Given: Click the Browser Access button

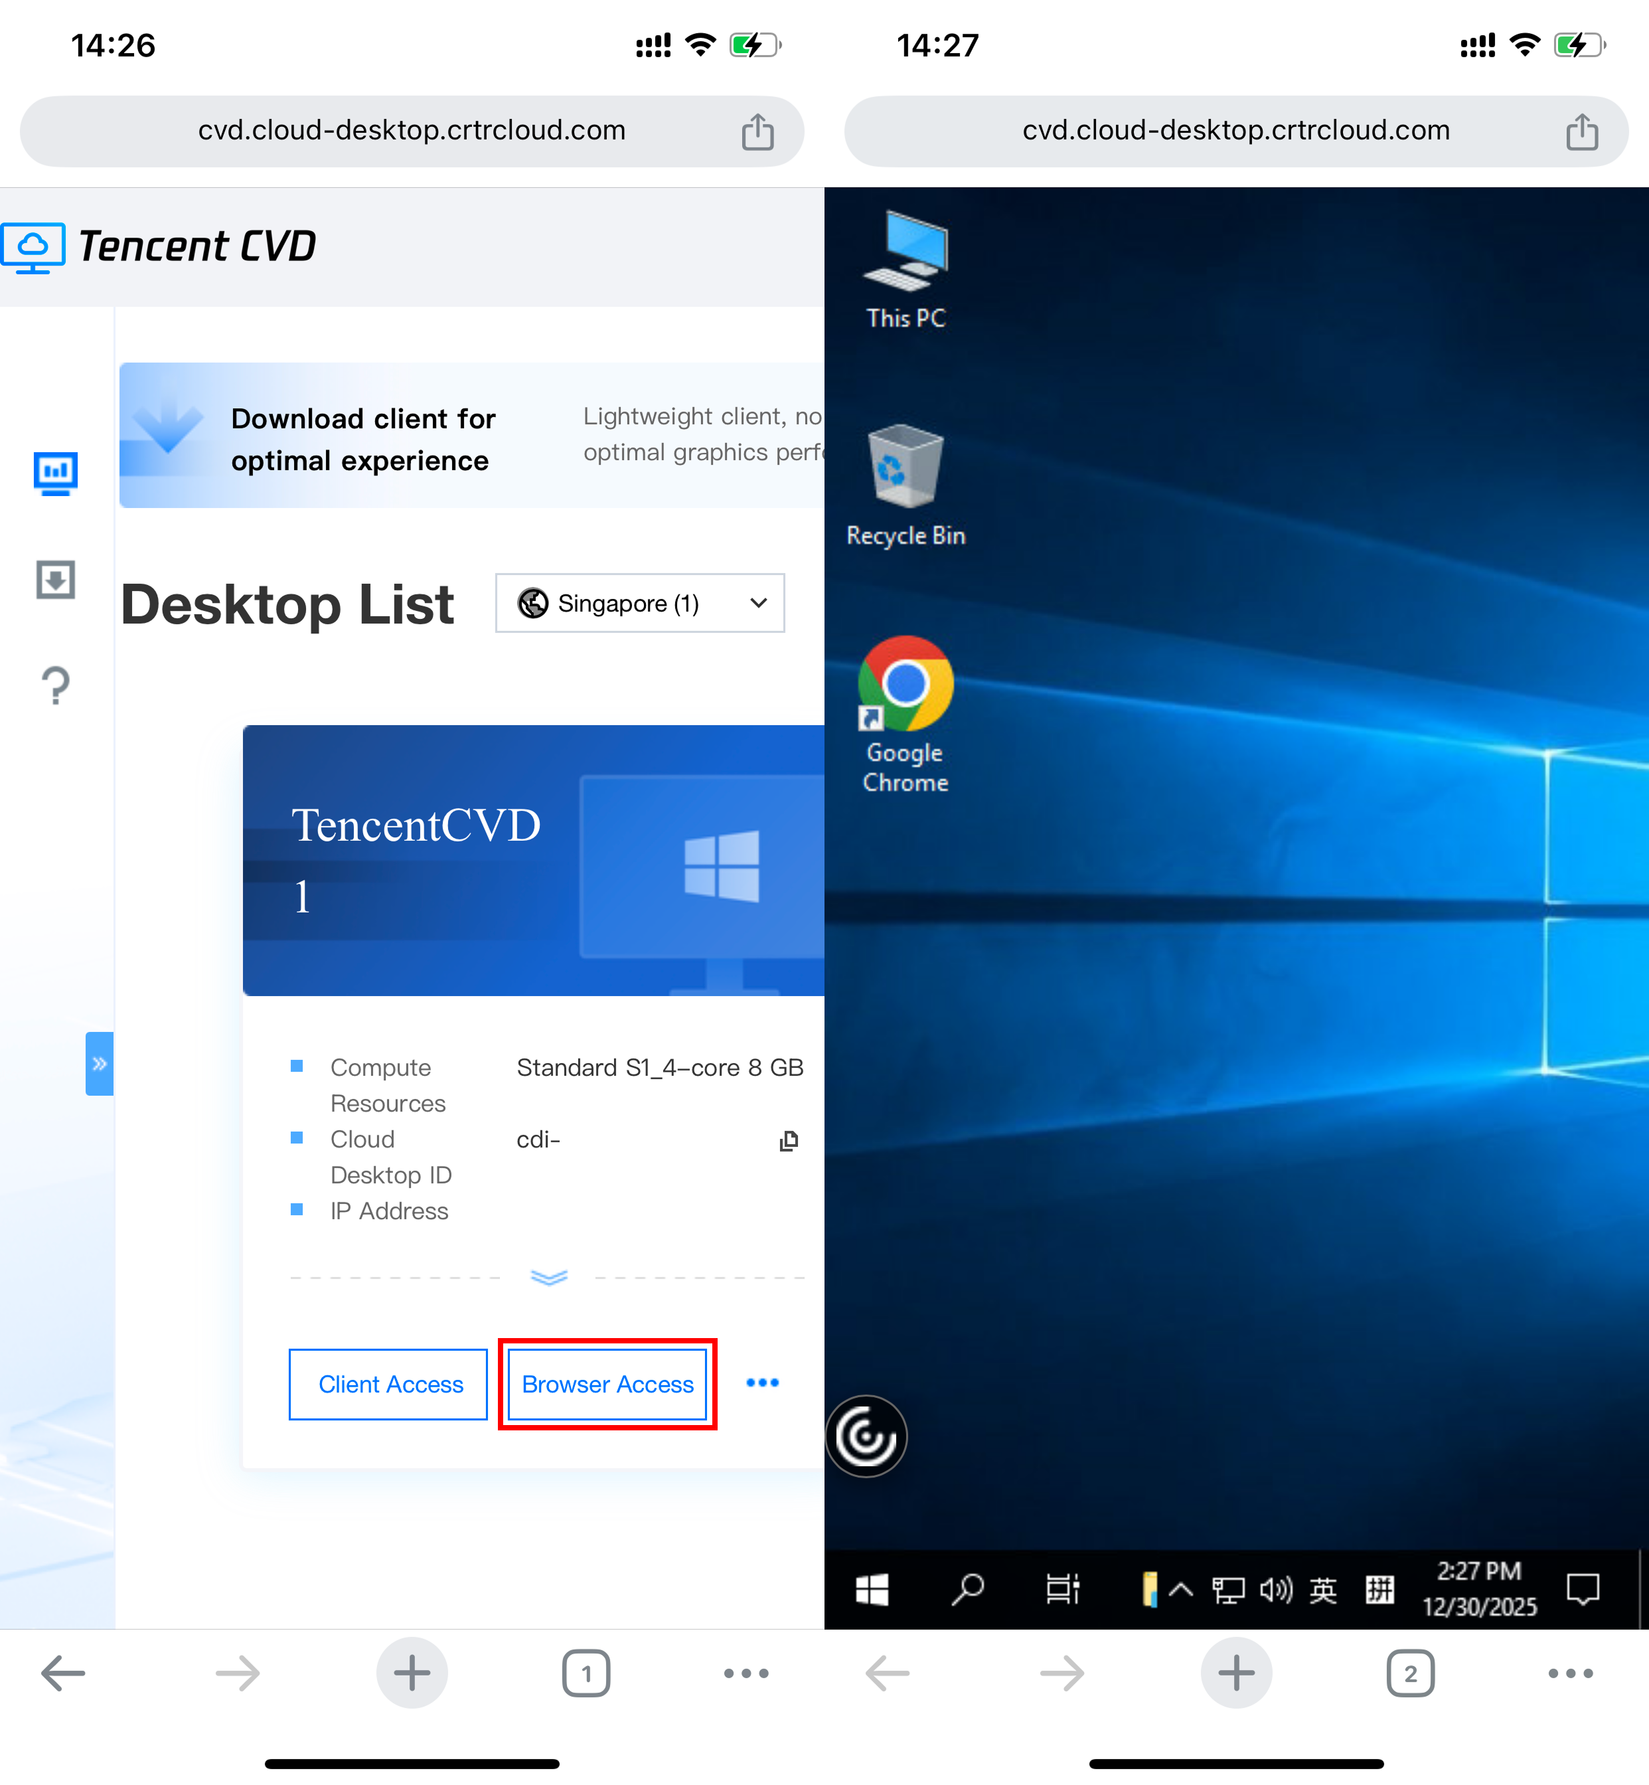Looking at the screenshot, I should (607, 1383).
